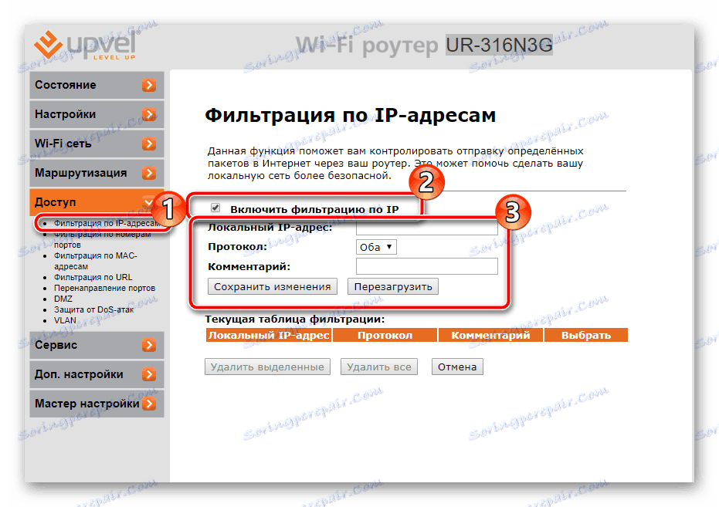Click Текущая таблица фильтрации label
This screenshot has height=507, width=719.
click(x=295, y=319)
